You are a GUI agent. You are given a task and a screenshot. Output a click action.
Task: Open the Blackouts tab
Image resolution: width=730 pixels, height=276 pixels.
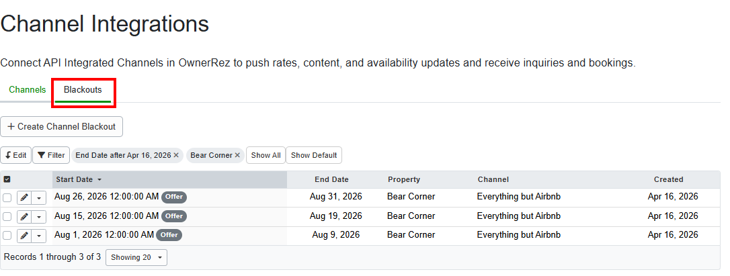(83, 90)
